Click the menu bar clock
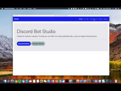This screenshot has height=91, width=121. click(107, 9)
